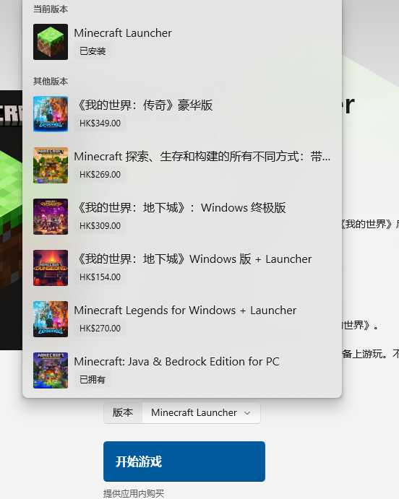
Task: Choose Minecraft 探索、生存和构建 bundle entry
Action: coord(182,165)
